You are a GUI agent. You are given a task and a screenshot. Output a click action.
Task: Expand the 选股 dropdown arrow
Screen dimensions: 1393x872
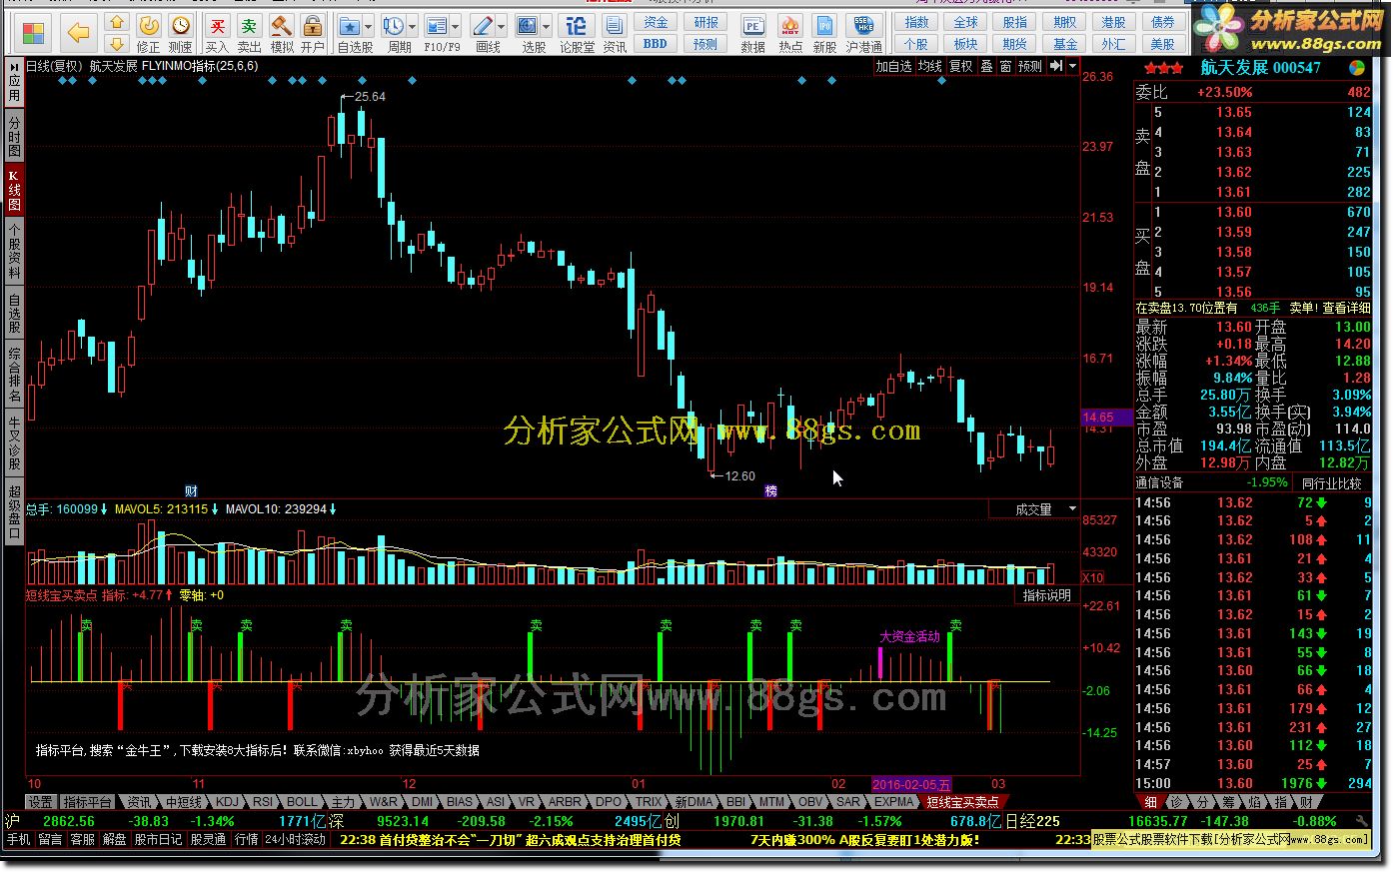coord(546,27)
